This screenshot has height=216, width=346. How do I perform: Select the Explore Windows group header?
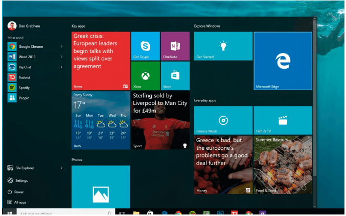tap(207, 26)
